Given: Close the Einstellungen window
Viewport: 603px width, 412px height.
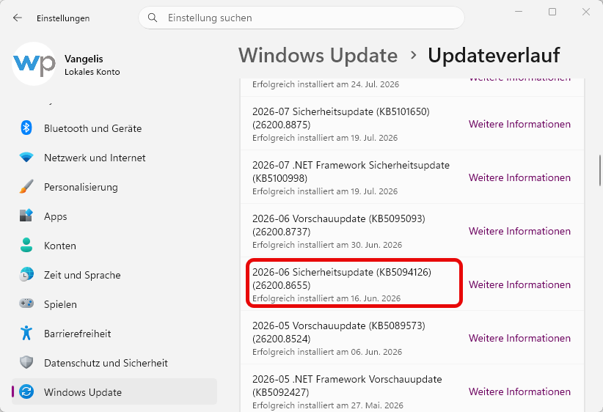Looking at the screenshot, I should click(585, 12).
